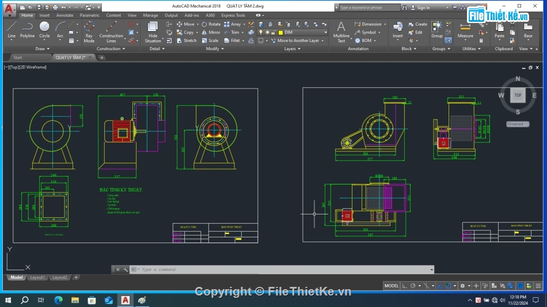
Task: Click the Hide Situation tool
Action: (153, 32)
